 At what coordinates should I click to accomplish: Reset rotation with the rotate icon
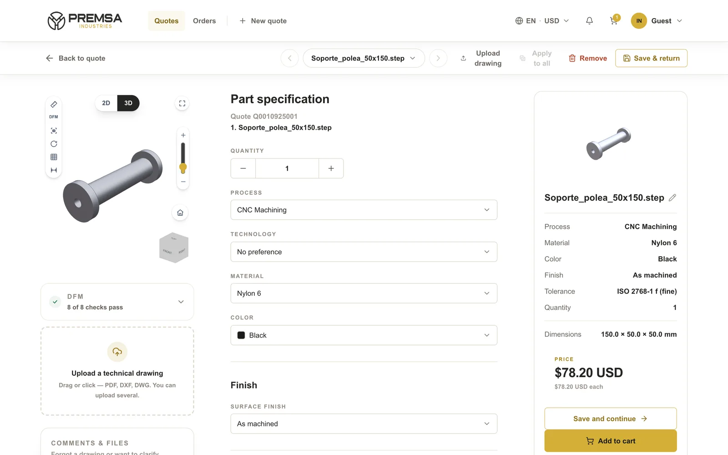point(54,144)
